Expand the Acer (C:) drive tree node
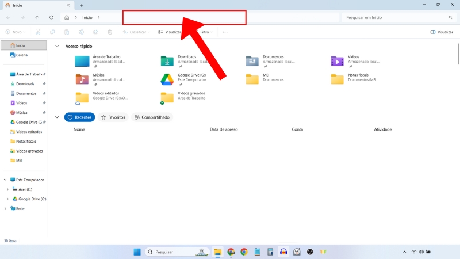The image size is (460, 259). click(x=7, y=189)
